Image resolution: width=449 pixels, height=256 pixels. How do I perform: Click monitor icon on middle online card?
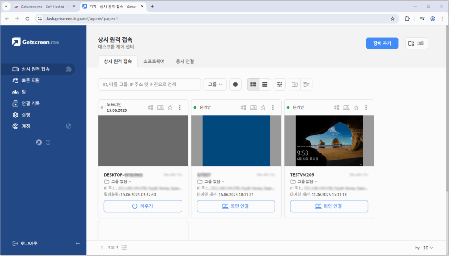[x=253, y=107]
